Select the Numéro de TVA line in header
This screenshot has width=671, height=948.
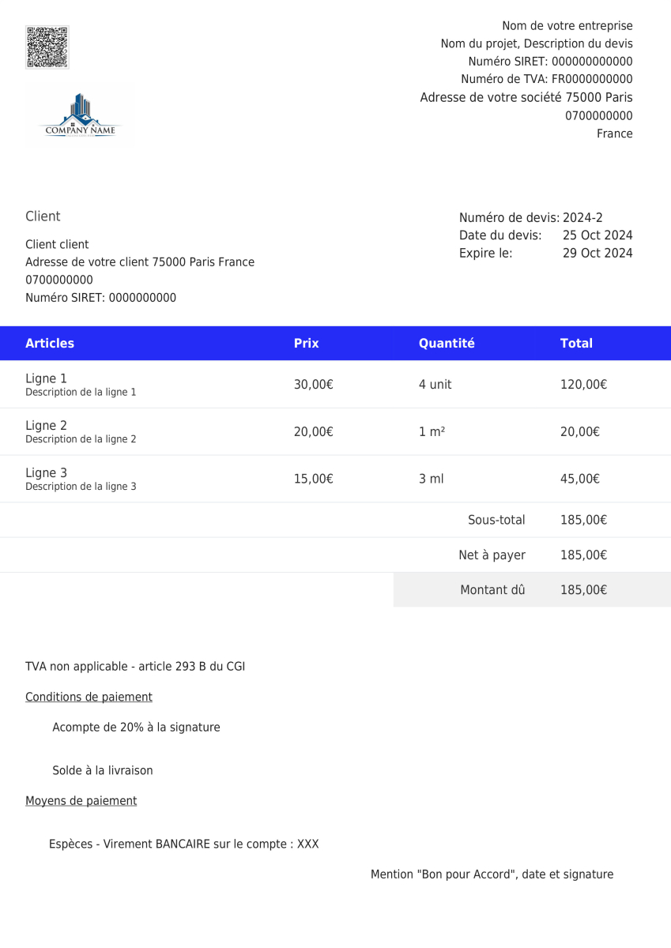click(546, 79)
